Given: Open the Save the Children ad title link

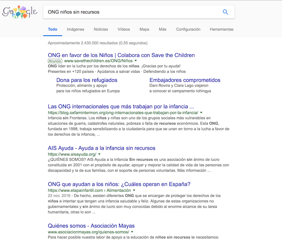Looking at the screenshot, I should (121, 55).
